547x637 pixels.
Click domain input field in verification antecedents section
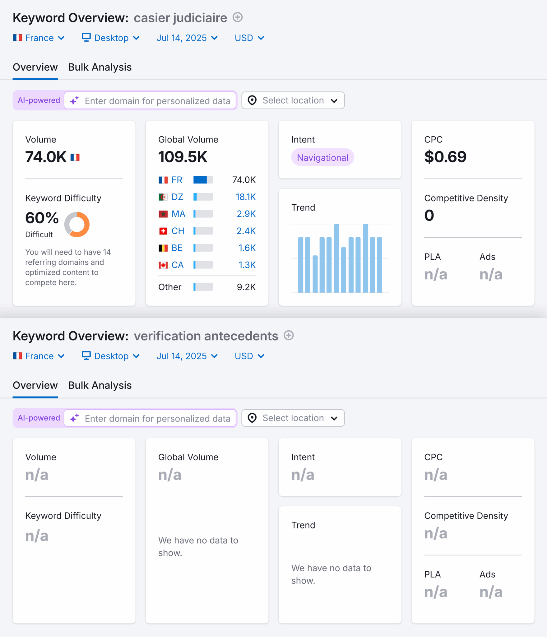coord(150,418)
